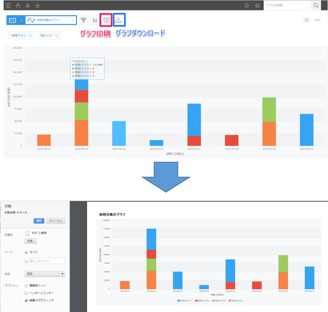
Task: Go to the home portal icon
Action: pos(18,5)
